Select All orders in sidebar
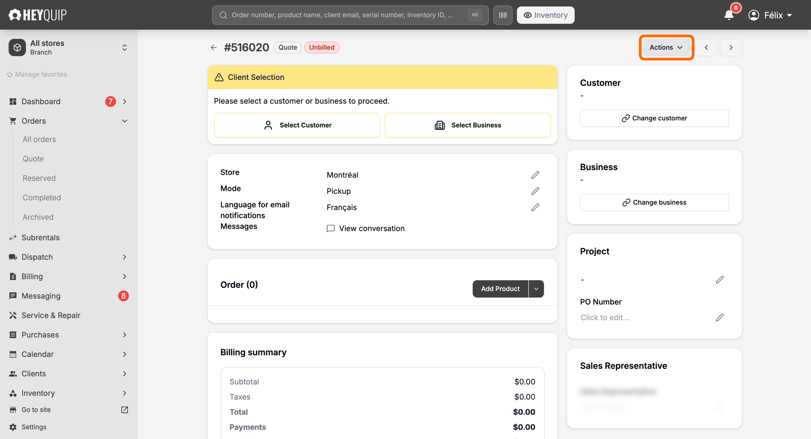811x439 pixels. point(39,140)
